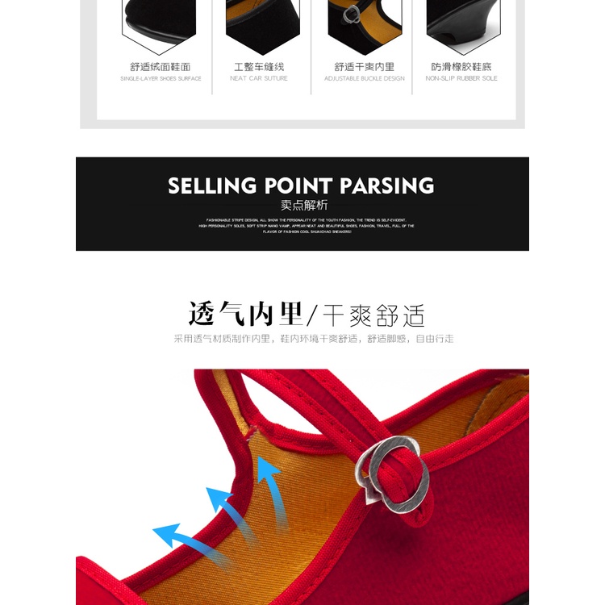Click the SINGLE-LAYER SHOES SURFACE caption
This screenshot has height=605, width=605.
tap(161, 79)
